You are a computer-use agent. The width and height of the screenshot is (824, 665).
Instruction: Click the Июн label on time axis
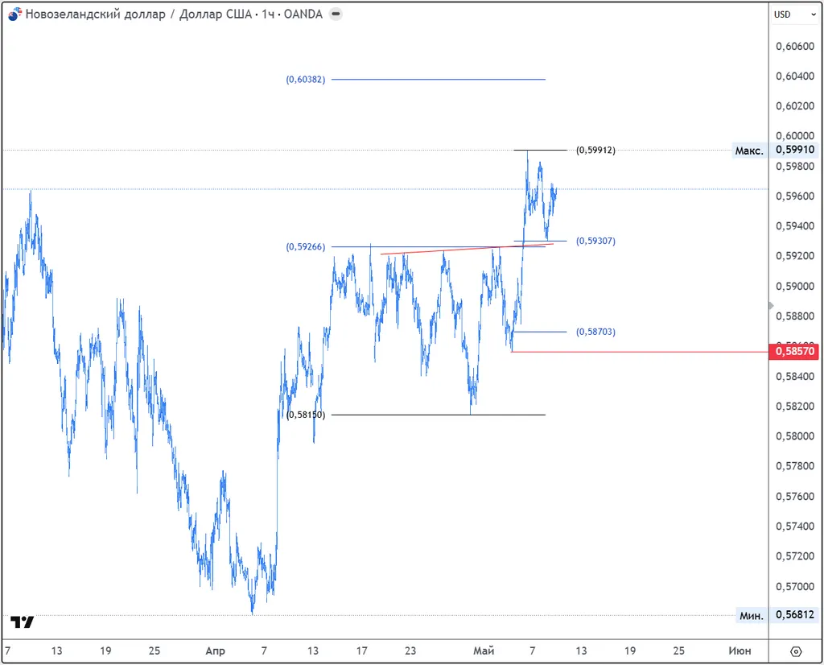pyautogui.click(x=740, y=651)
